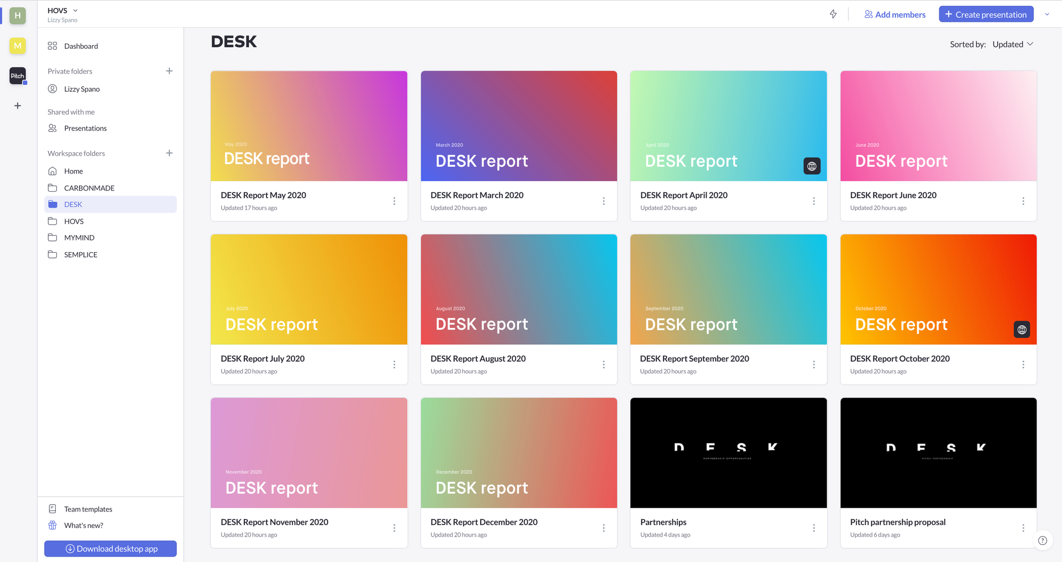Open DESK Report November 2020 thumbnail
1062x562 pixels.
(x=309, y=453)
